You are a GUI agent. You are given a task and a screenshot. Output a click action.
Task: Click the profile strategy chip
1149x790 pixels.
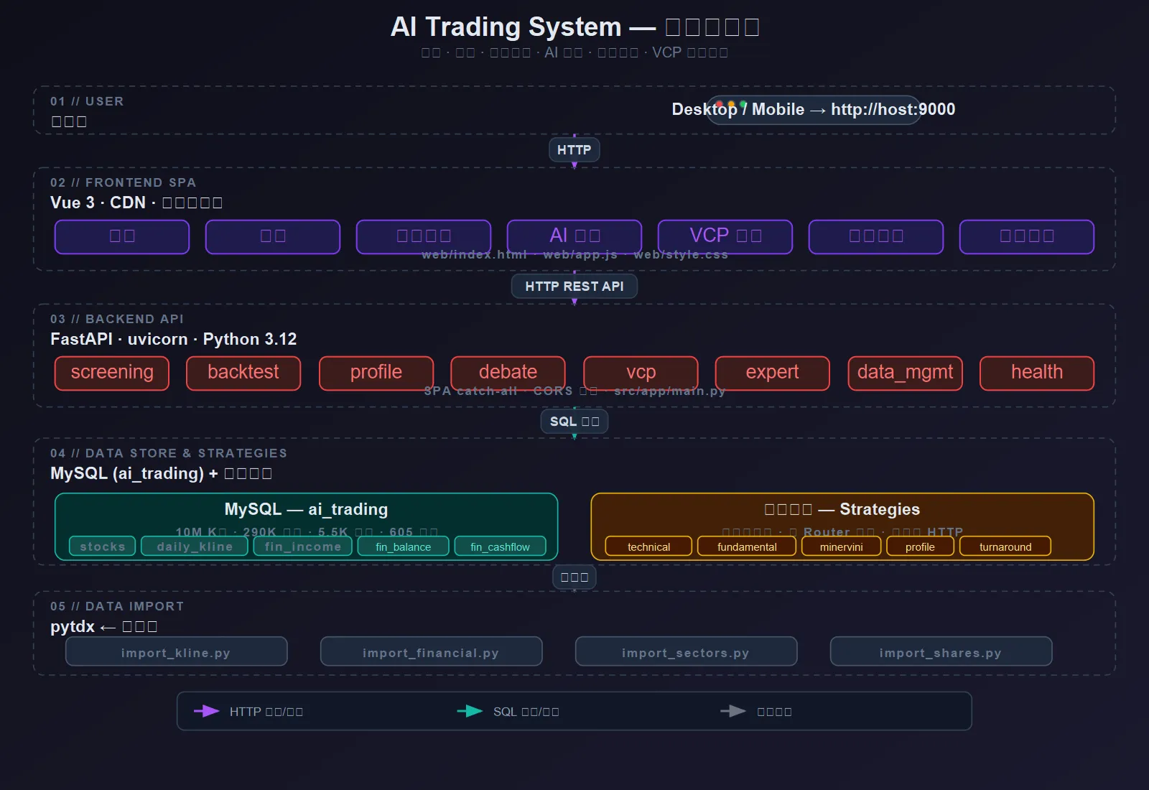(920, 547)
